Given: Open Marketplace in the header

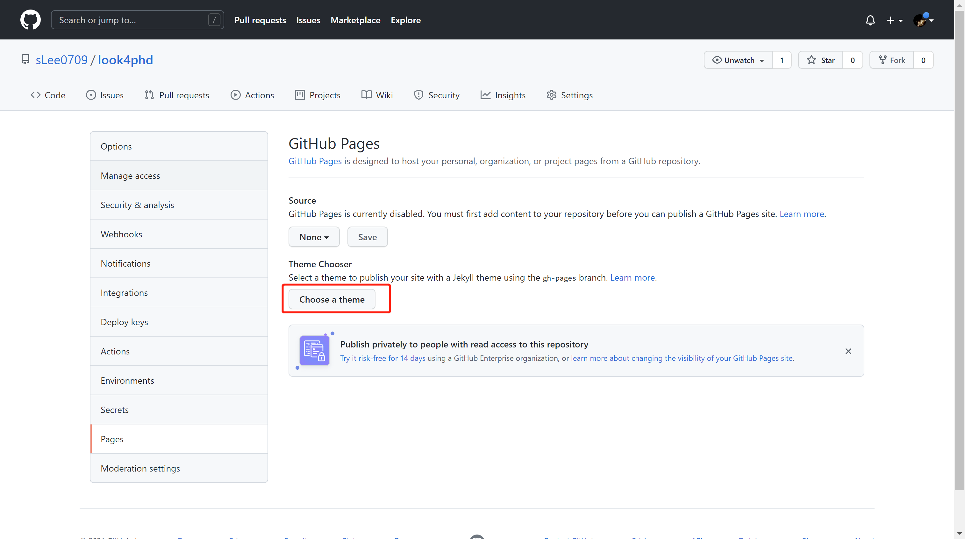Looking at the screenshot, I should coord(355,20).
